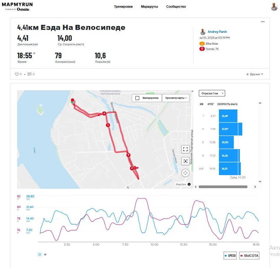Switch chart axis to distance road icon

(x=45, y=254)
